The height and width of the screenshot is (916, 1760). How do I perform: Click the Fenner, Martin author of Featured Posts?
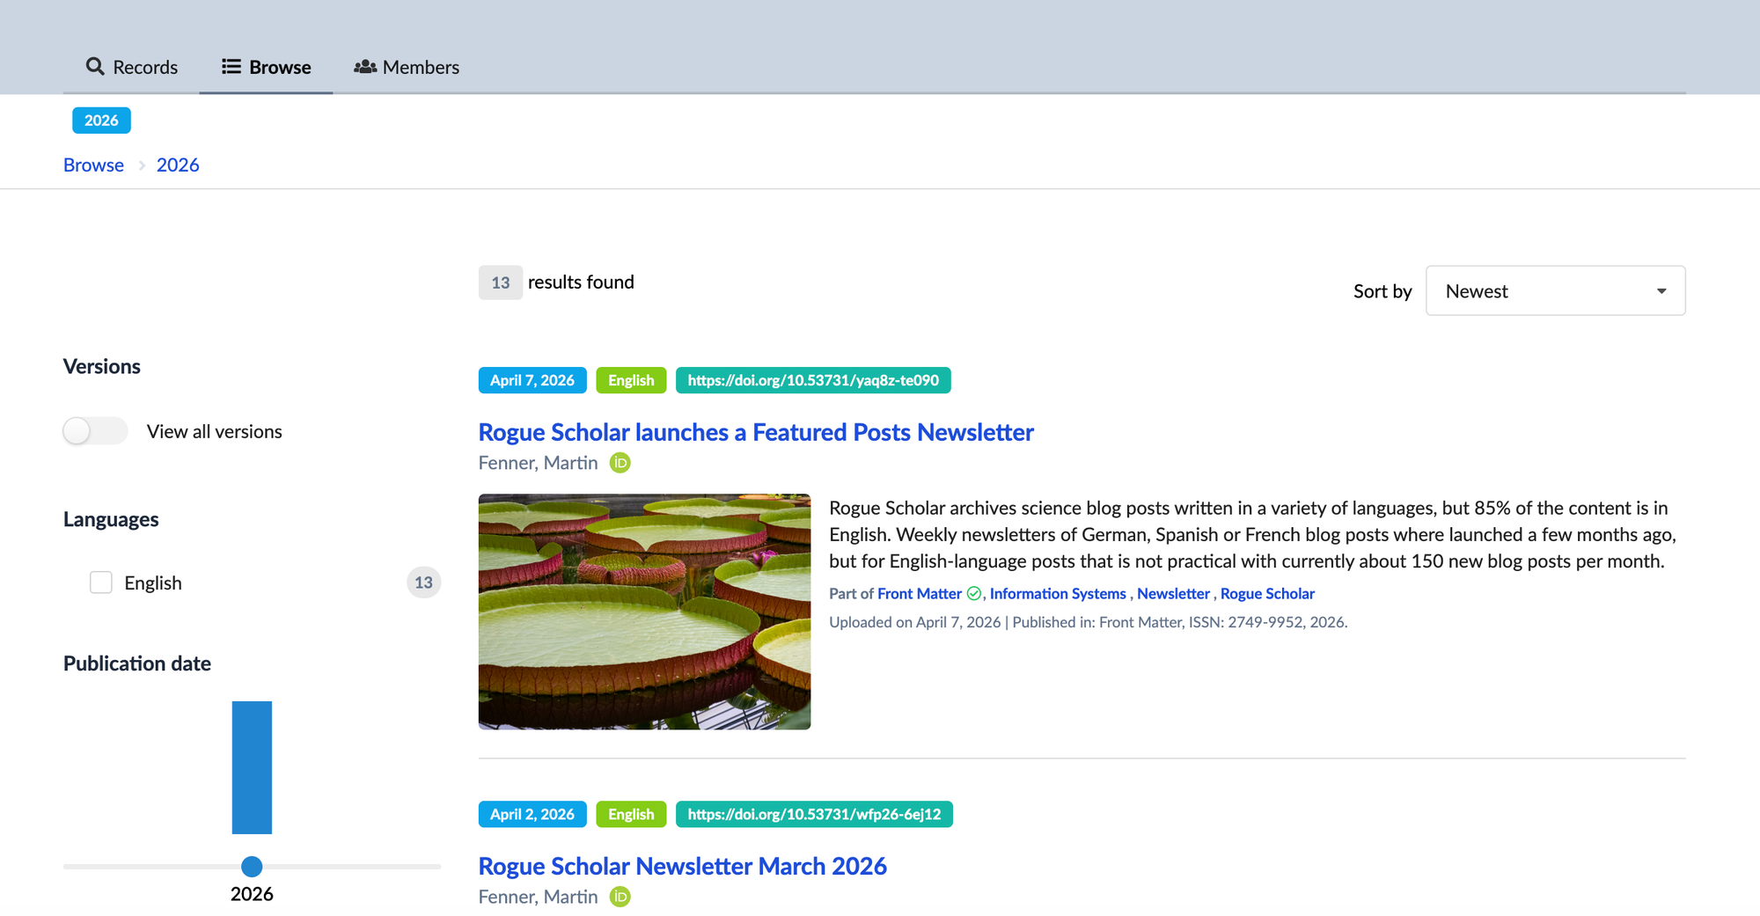539,463
